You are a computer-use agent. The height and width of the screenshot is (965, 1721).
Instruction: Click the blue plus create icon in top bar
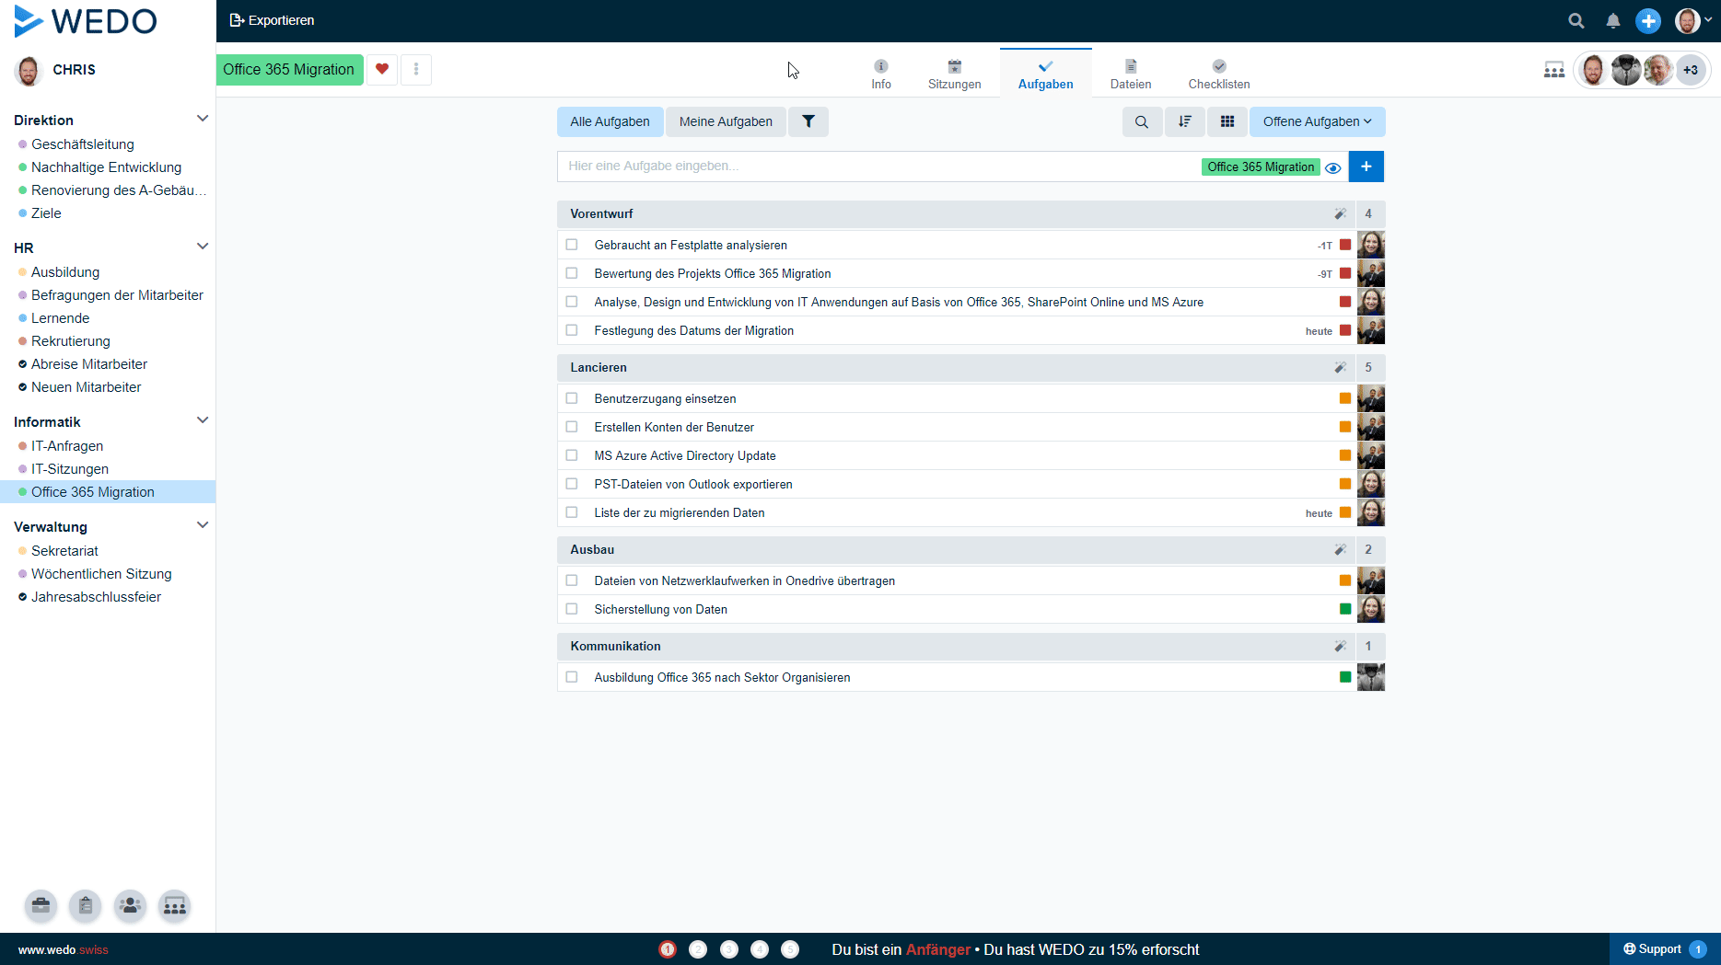[1648, 20]
